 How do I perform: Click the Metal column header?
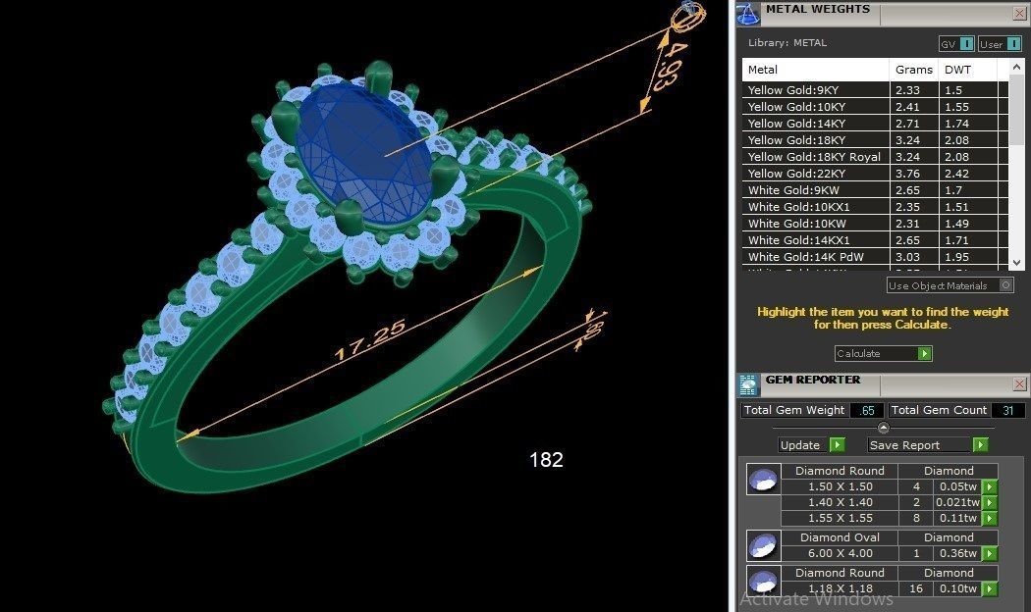pos(816,70)
